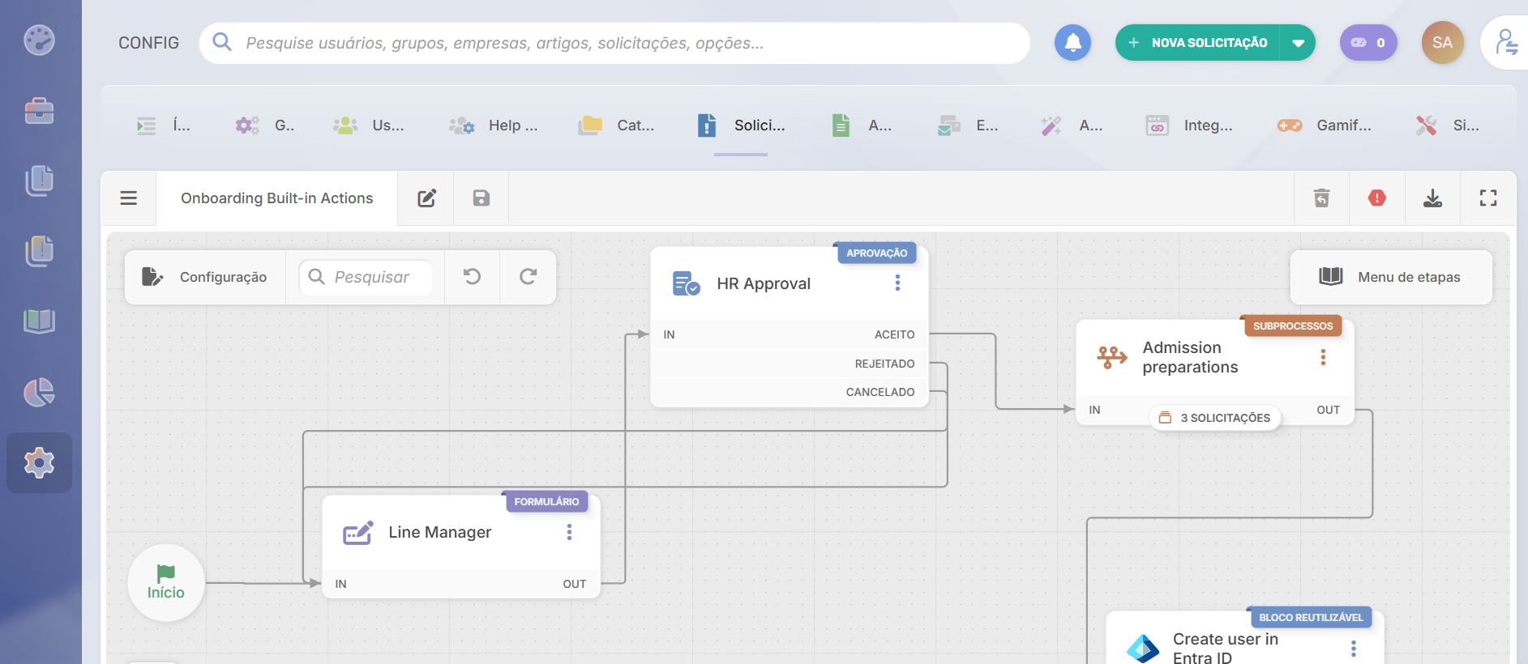This screenshot has width=1528, height=664.
Task: Click the Admission preparations subprocess icon
Action: point(1112,357)
